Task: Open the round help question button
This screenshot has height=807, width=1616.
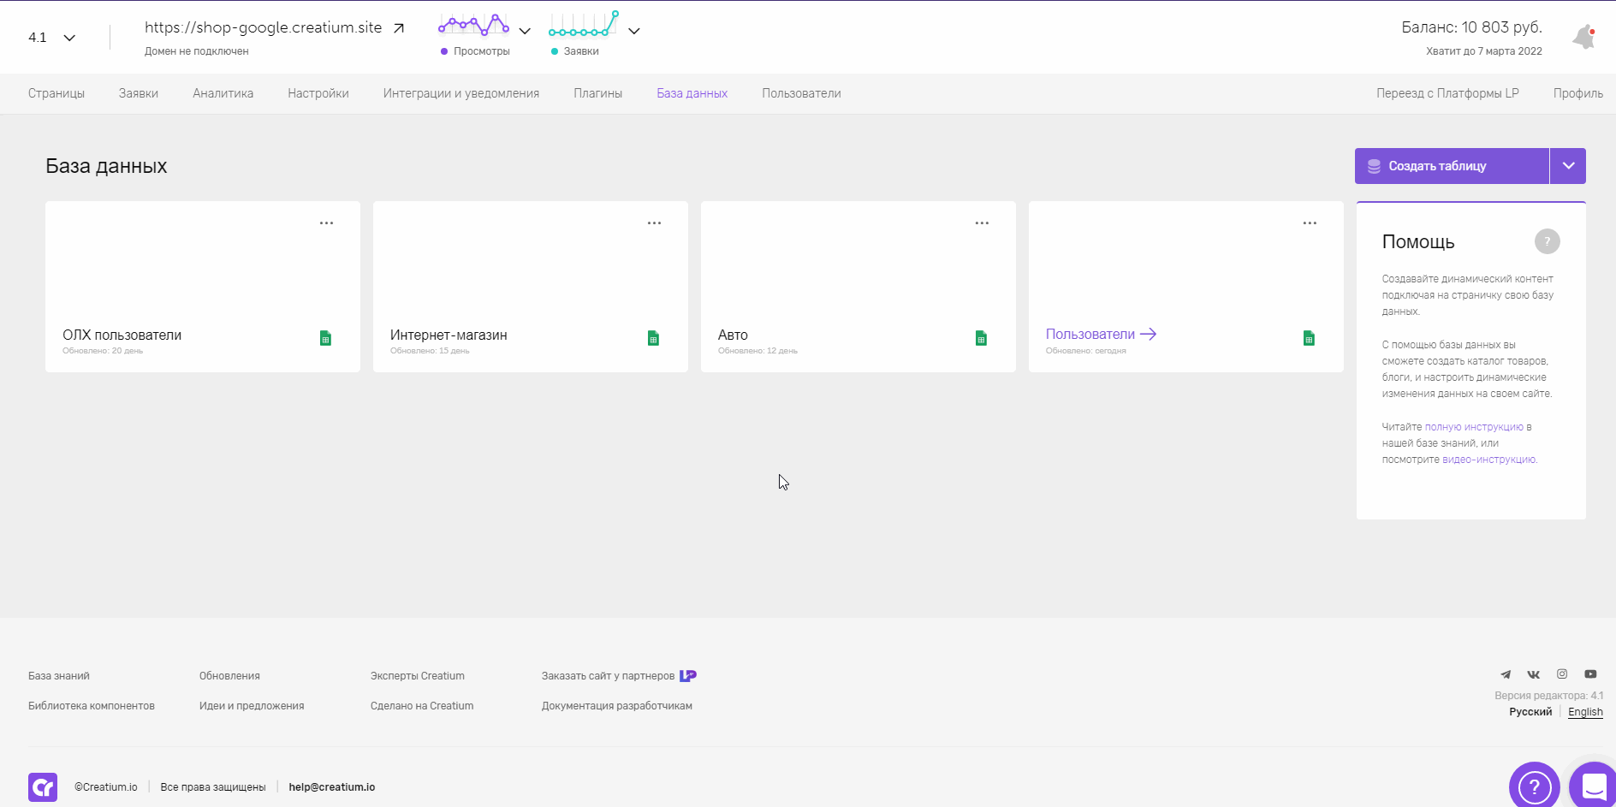Action: [x=1534, y=786]
